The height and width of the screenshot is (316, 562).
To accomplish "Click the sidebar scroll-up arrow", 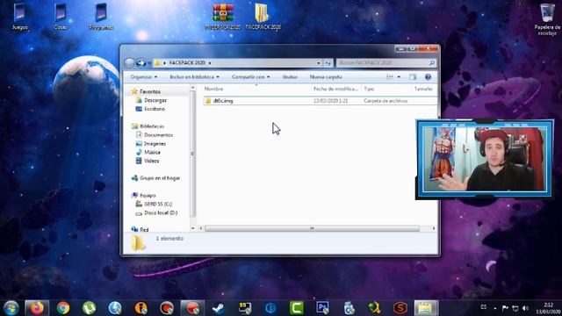I will [193, 88].
